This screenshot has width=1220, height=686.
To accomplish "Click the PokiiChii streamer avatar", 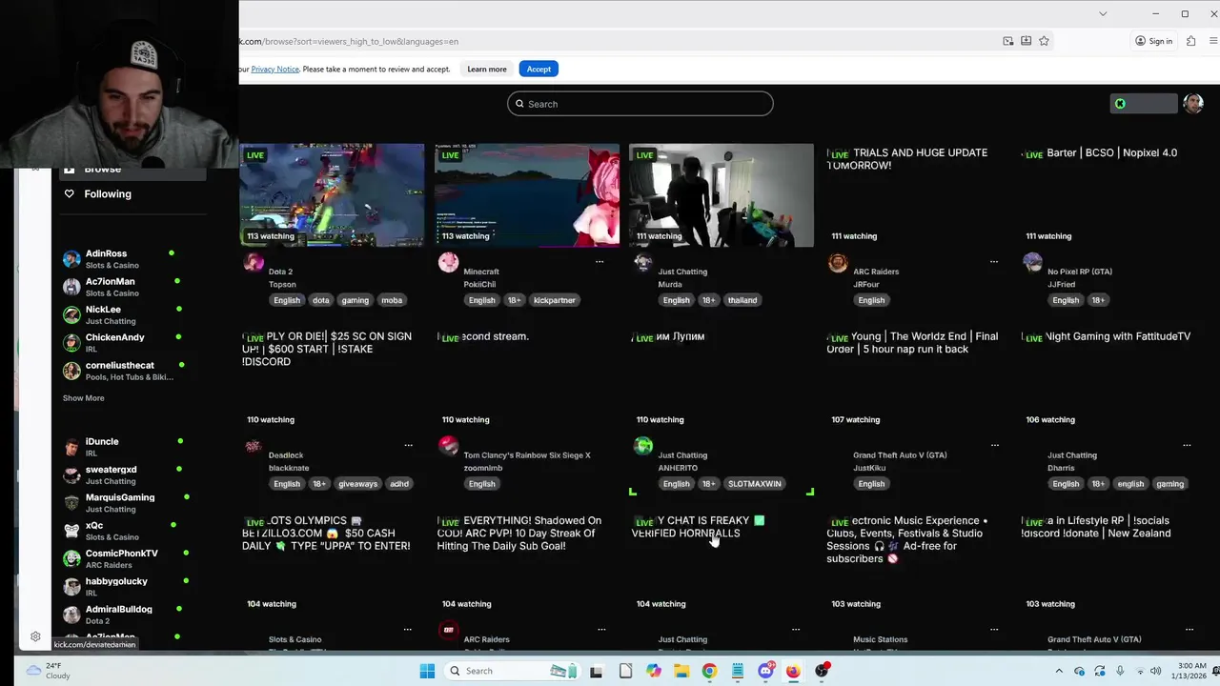I will [448, 262].
